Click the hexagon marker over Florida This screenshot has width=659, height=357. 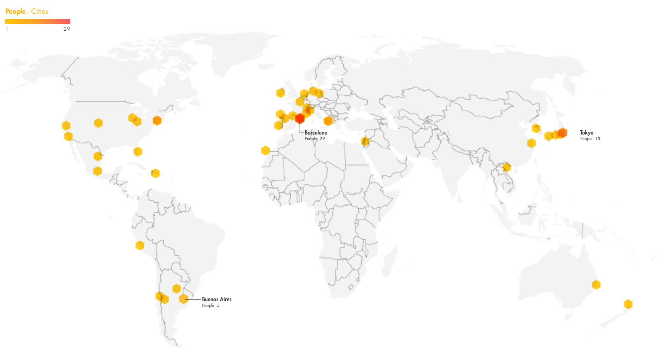[138, 151]
